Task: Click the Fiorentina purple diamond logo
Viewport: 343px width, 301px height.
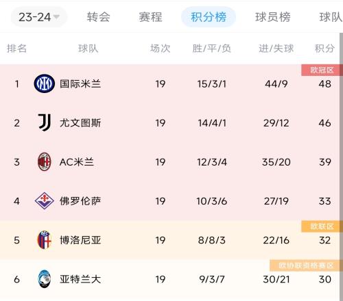Action: pyautogui.click(x=44, y=201)
